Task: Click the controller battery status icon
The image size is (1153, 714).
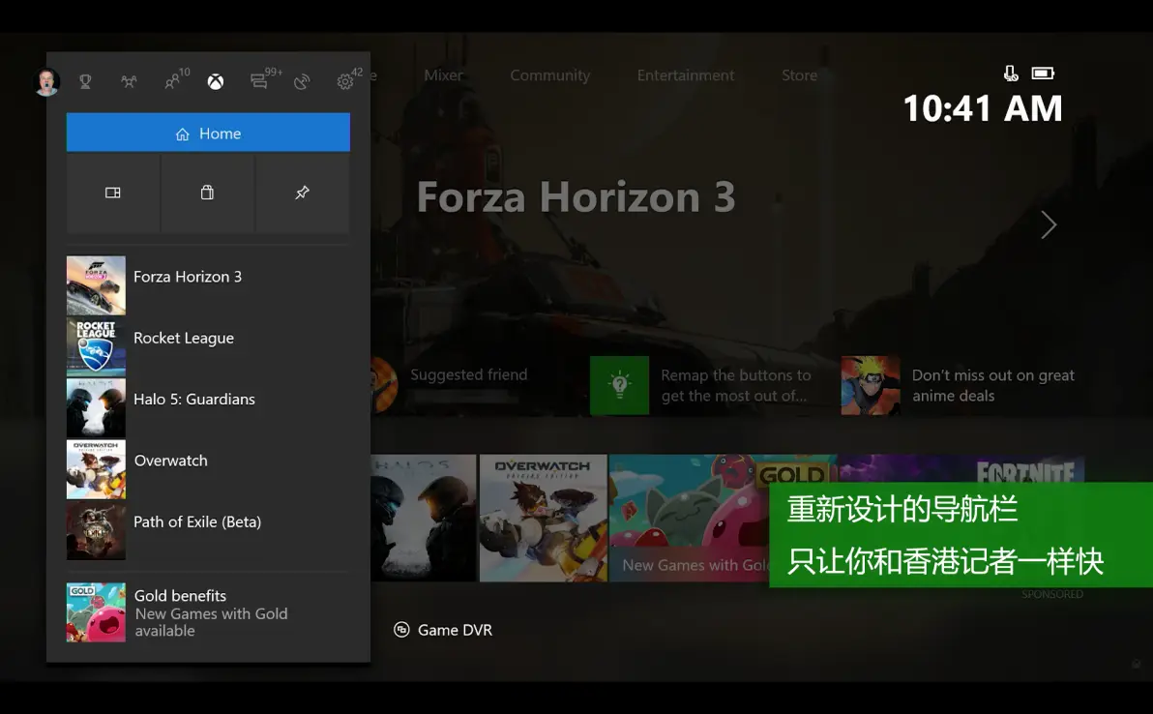Action: tap(1043, 73)
